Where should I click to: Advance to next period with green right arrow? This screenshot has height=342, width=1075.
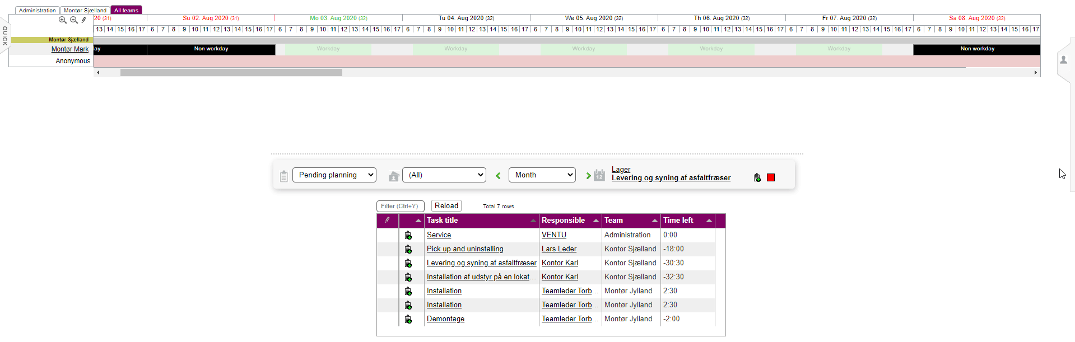588,176
